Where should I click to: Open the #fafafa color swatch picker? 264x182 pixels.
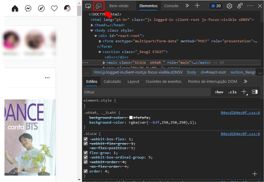(x=131, y=118)
